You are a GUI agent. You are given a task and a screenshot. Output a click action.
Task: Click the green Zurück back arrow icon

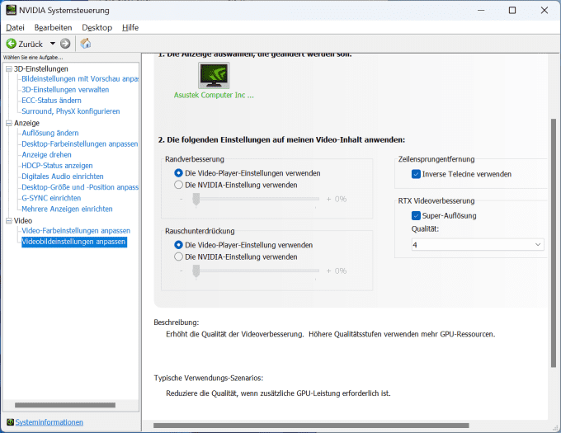click(11, 44)
